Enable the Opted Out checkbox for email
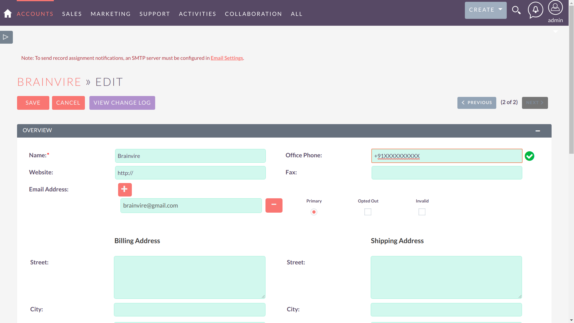Viewport: 574px width, 323px height. (368, 212)
